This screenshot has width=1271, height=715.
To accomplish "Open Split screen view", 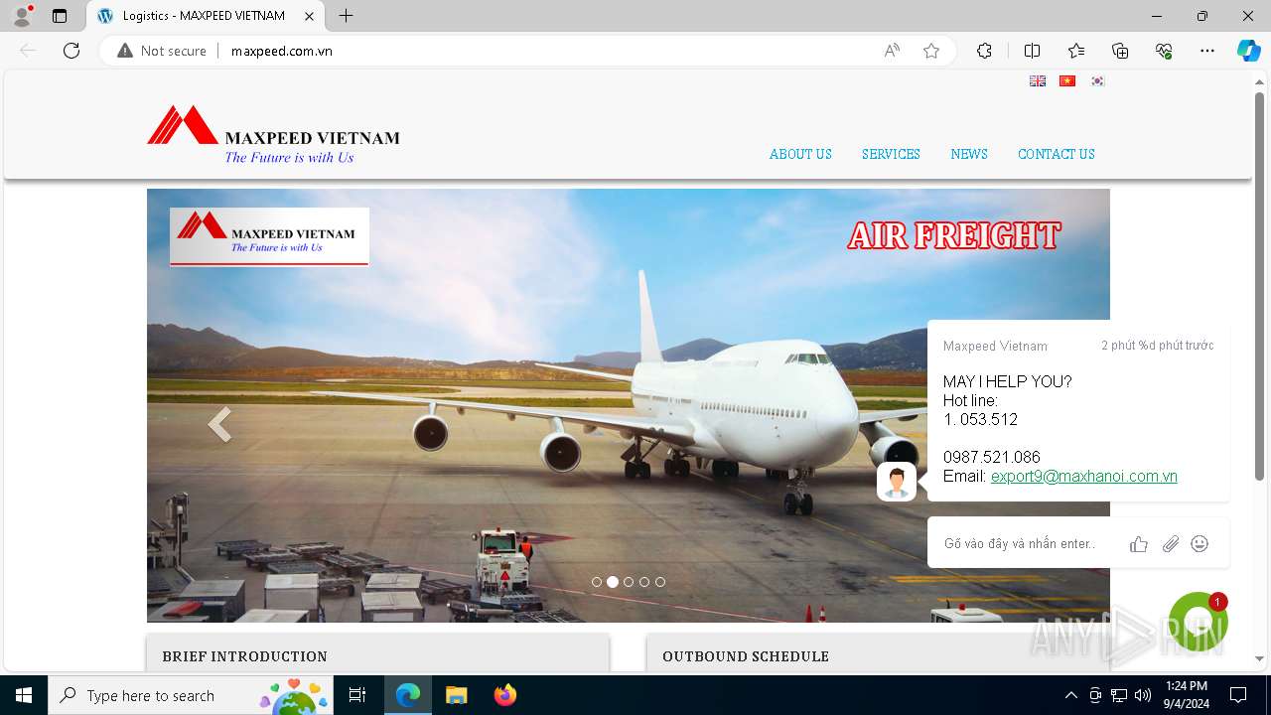I will coord(1032,51).
